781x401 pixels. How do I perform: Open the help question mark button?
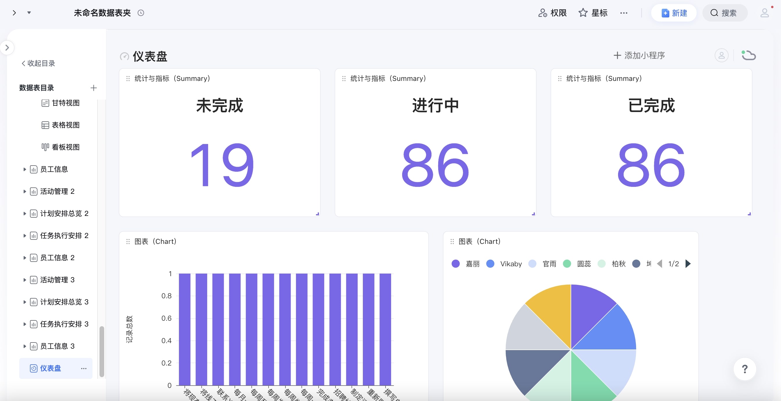coord(745,369)
